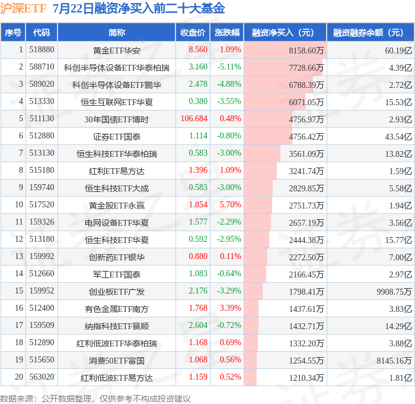Click the 涨跌幅 column header
Screen dimensions: 415x404
pos(227,32)
